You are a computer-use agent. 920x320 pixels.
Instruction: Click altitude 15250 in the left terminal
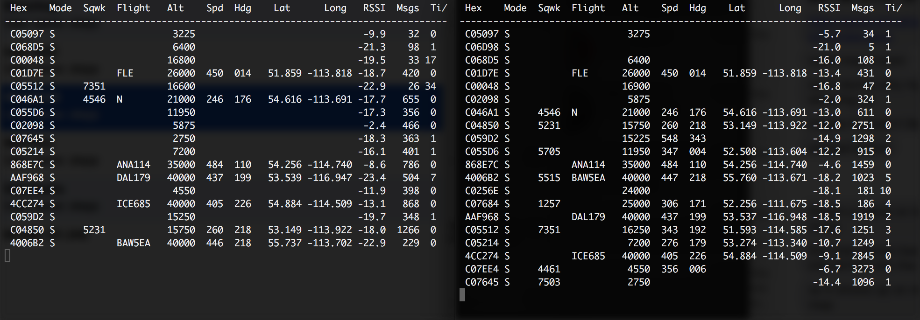pyautogui.click(x=181, y=217)
